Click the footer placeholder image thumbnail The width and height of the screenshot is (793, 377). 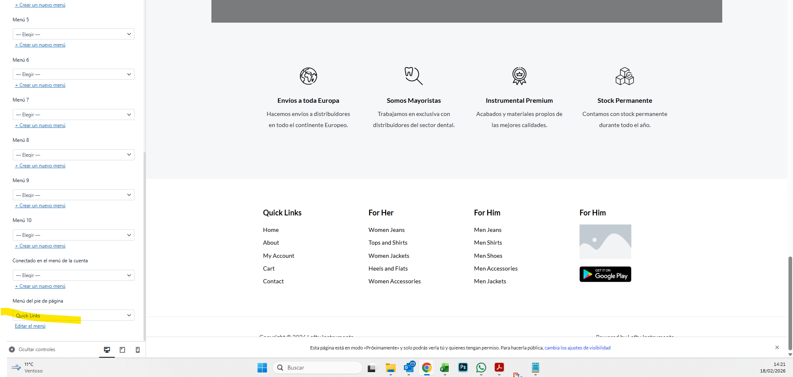tap(605, 242)
